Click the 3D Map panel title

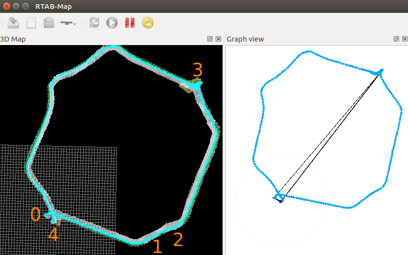click(13, 39)
